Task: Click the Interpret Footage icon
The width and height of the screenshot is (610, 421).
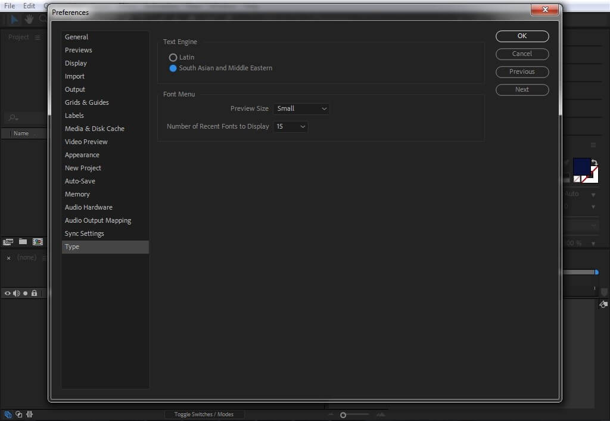Action: [8, 242]
